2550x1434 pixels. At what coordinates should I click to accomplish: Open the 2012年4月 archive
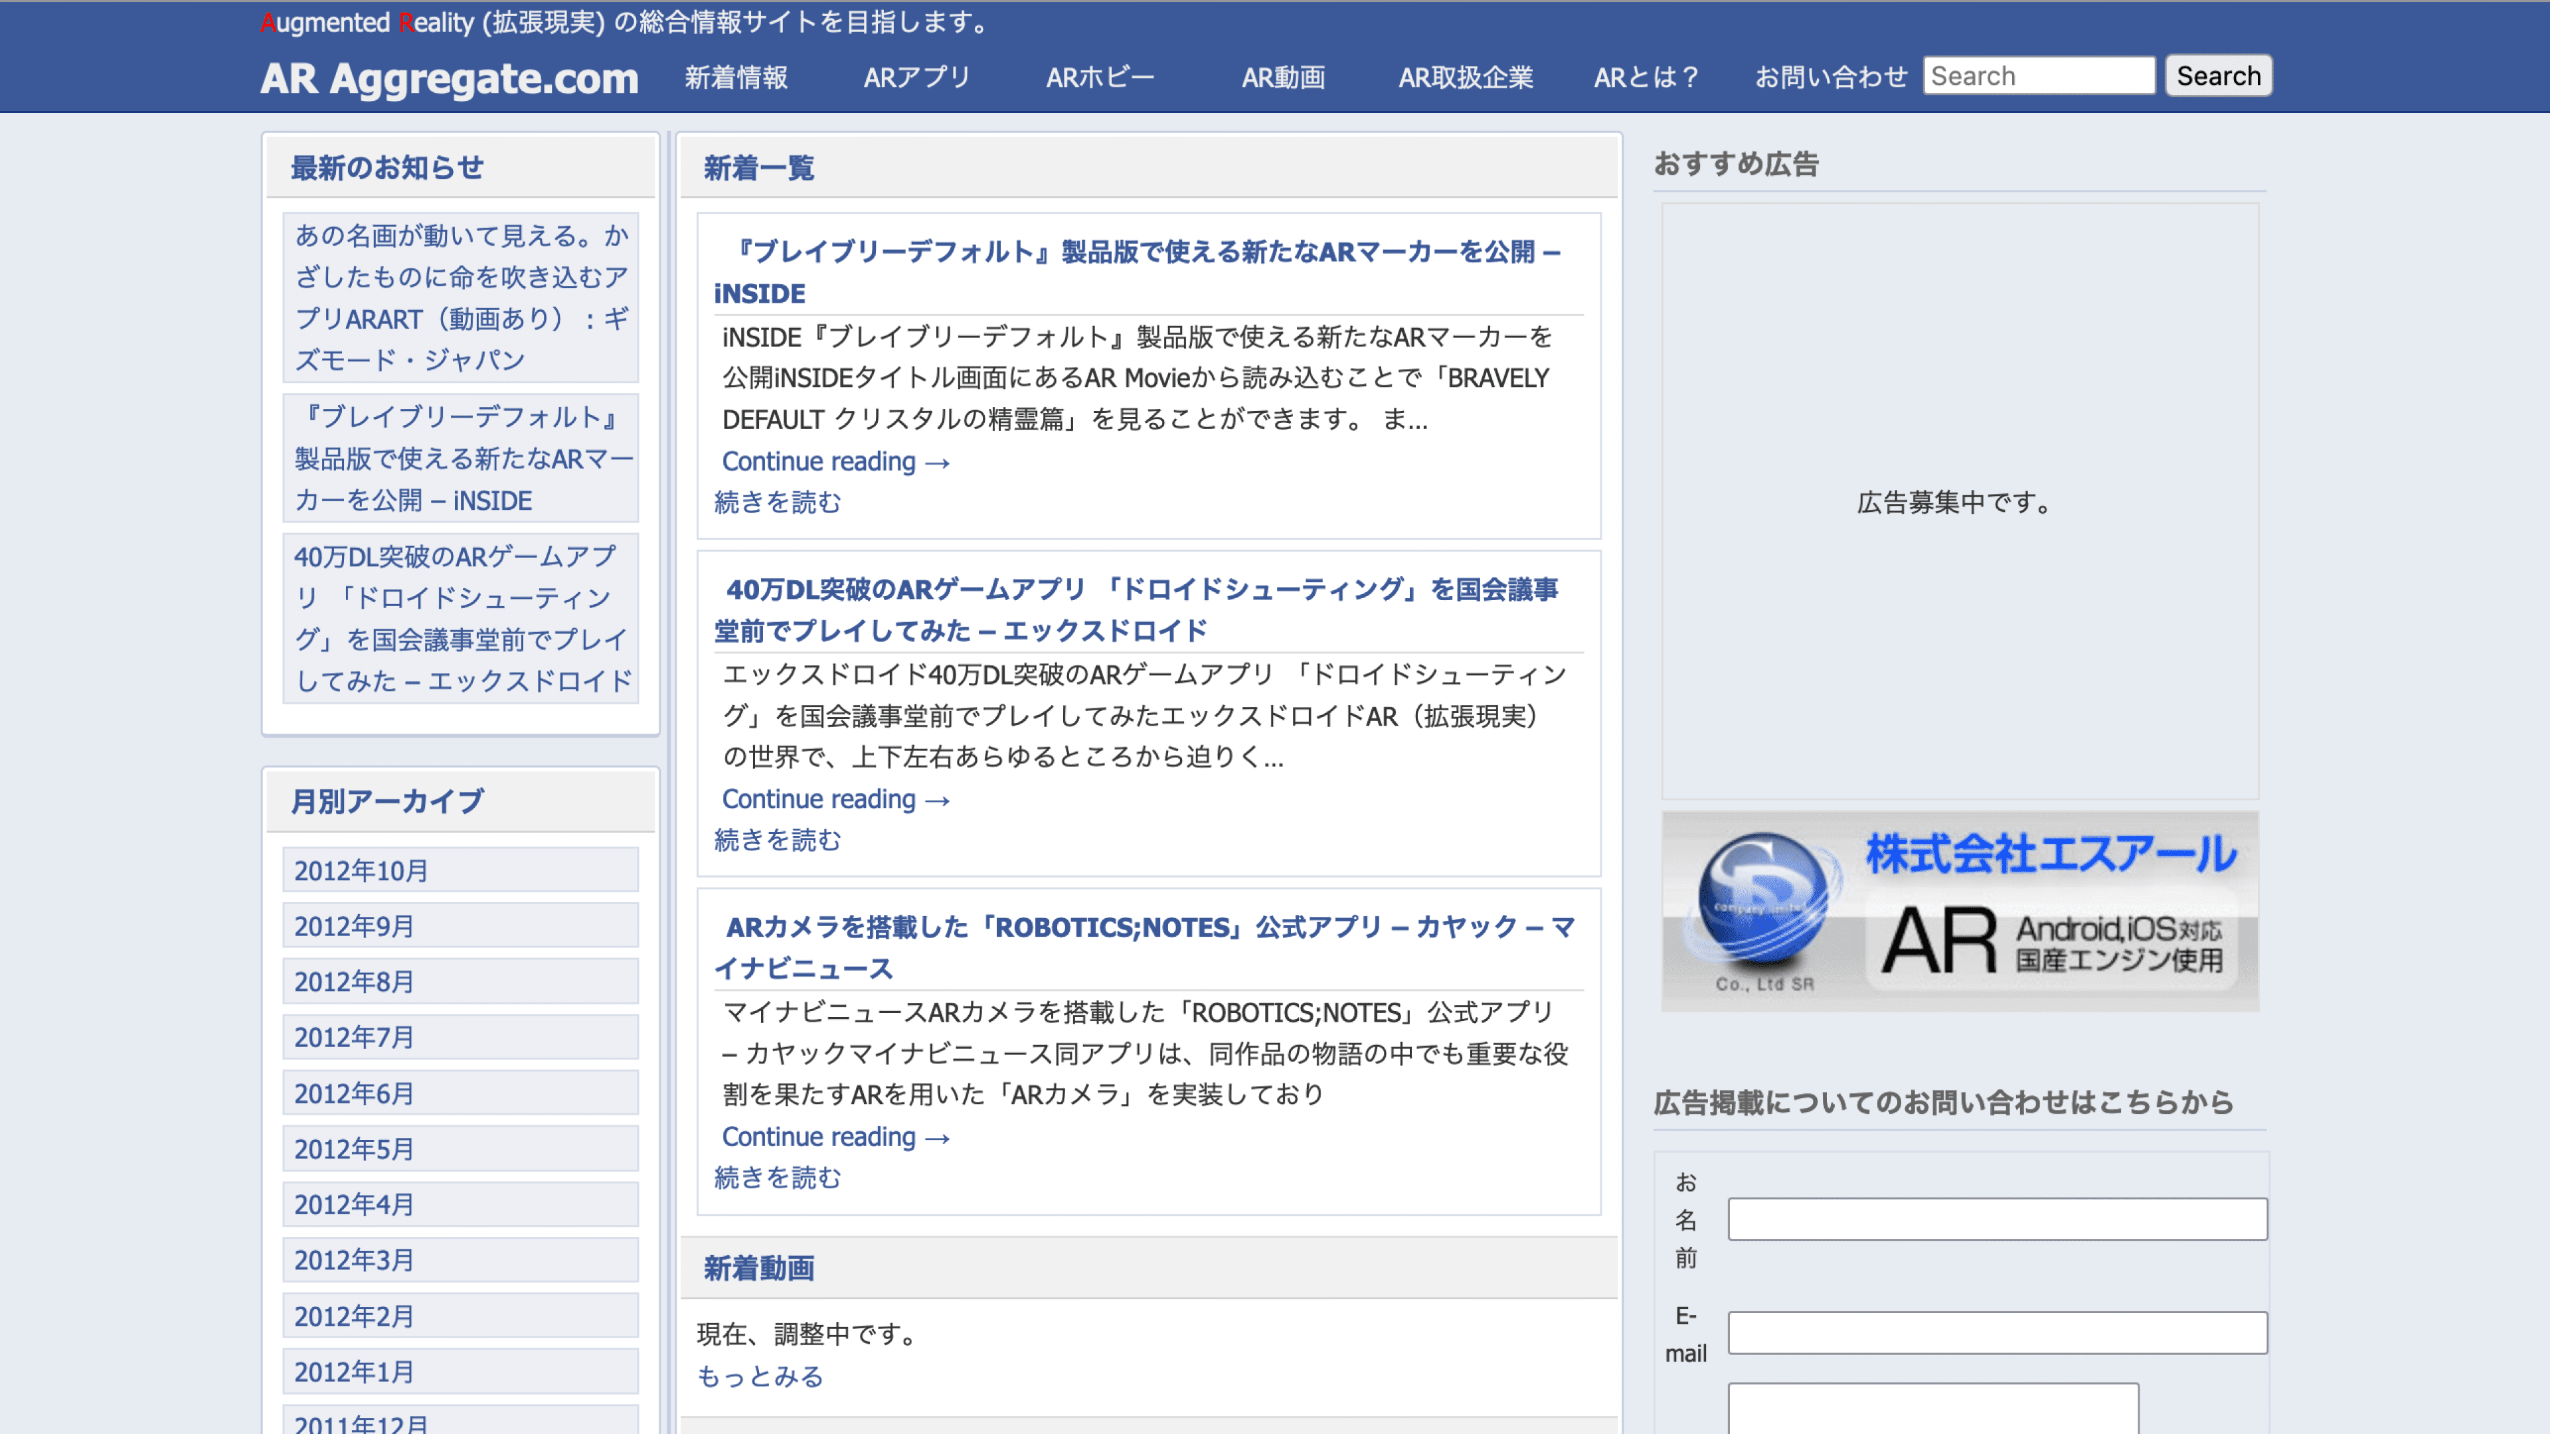click(460, 1204)
